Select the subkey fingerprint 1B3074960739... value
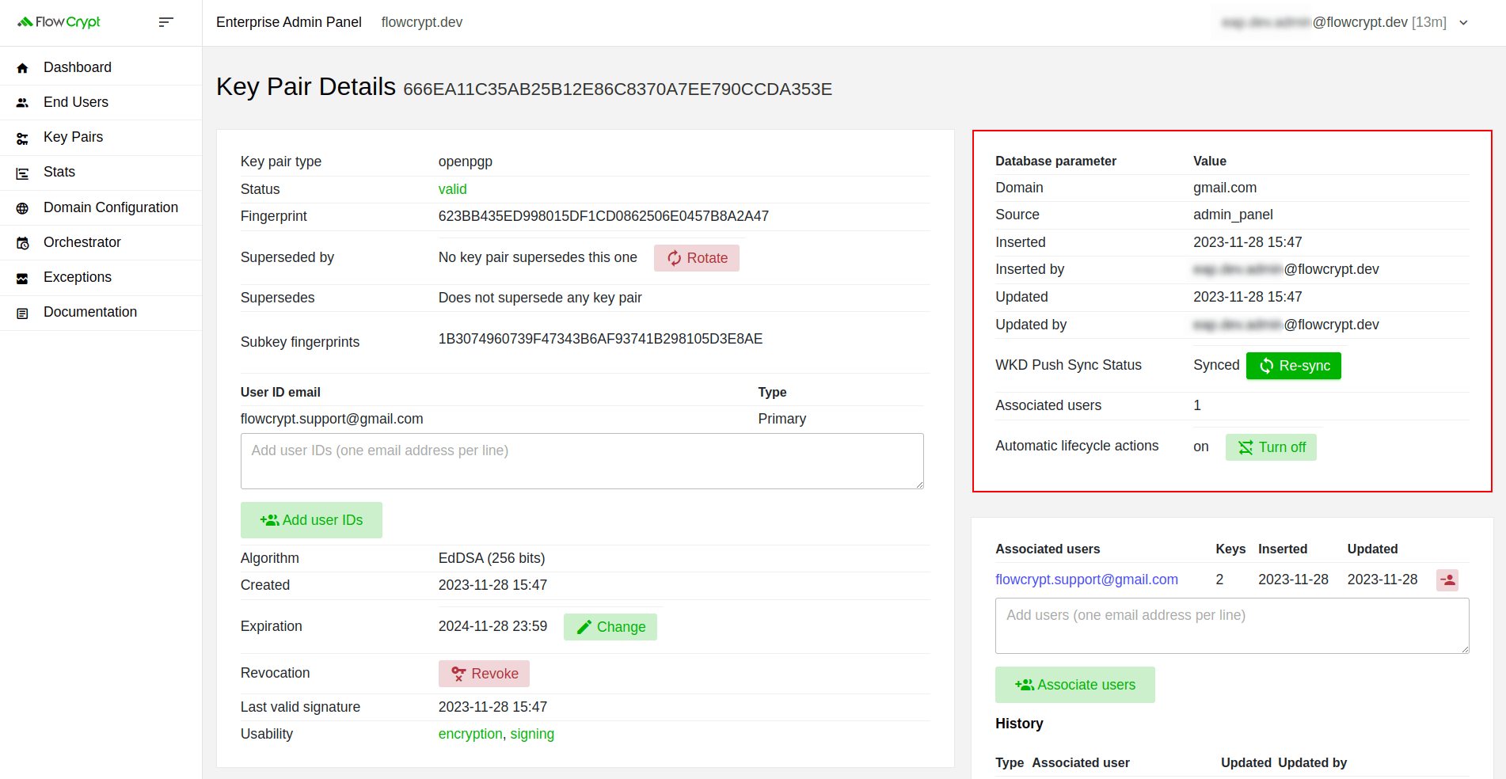The height and width of the screenshot is (779, 1506). (x=600, y=339)
